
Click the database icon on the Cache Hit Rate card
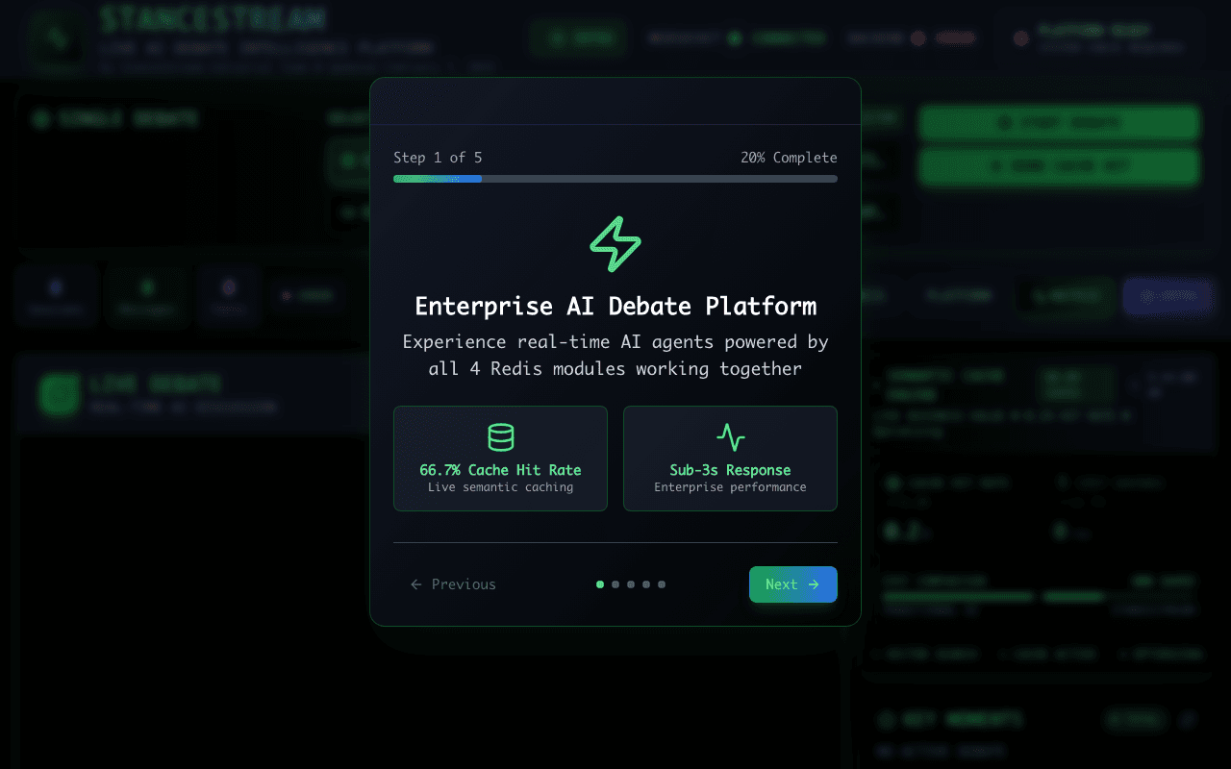(500, 436)
